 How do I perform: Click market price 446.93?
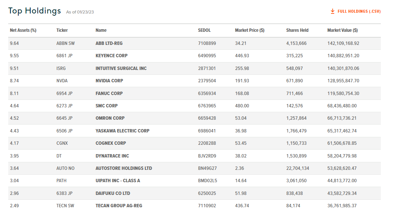pyautogui.click(x=242, y=56)
